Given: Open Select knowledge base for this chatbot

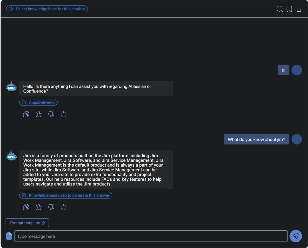Looking at the screenshot, I should (47, 9).
